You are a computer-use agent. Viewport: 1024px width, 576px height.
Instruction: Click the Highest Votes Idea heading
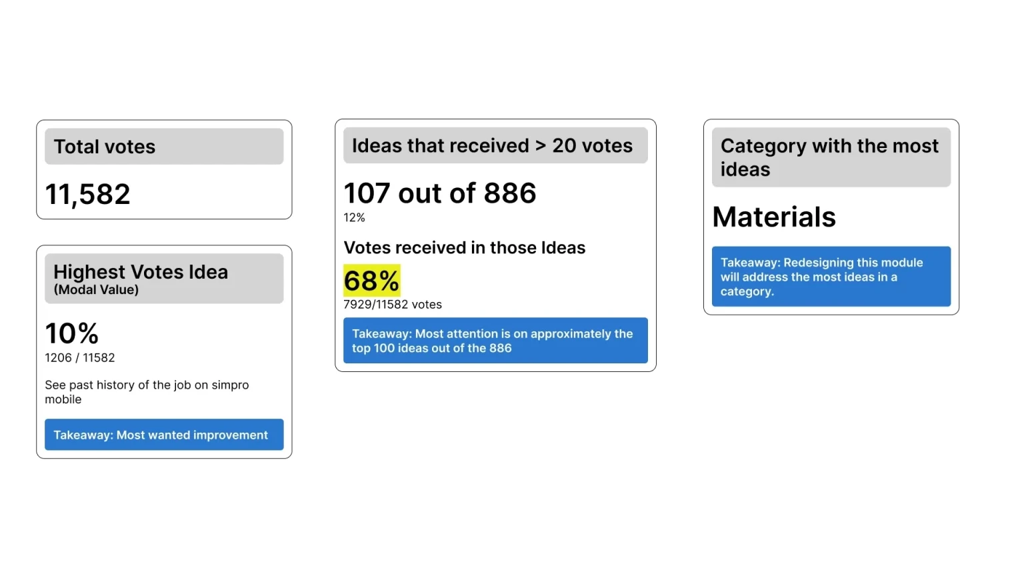[x=141, y=272]
